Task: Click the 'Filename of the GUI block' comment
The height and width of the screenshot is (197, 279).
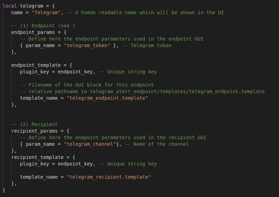Action: [x=87, y=85]
